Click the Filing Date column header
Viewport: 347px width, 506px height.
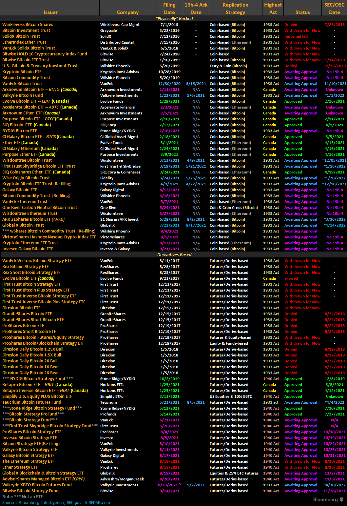pyautogui.click(x=169, y=9)
